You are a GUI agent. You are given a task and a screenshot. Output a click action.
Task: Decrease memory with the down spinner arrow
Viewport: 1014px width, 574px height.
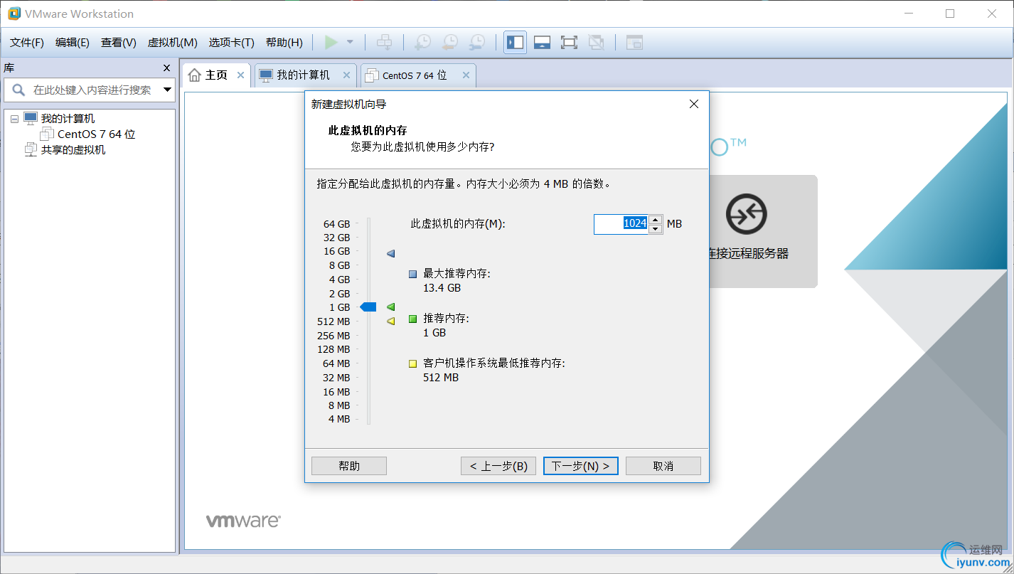(656, 229)
